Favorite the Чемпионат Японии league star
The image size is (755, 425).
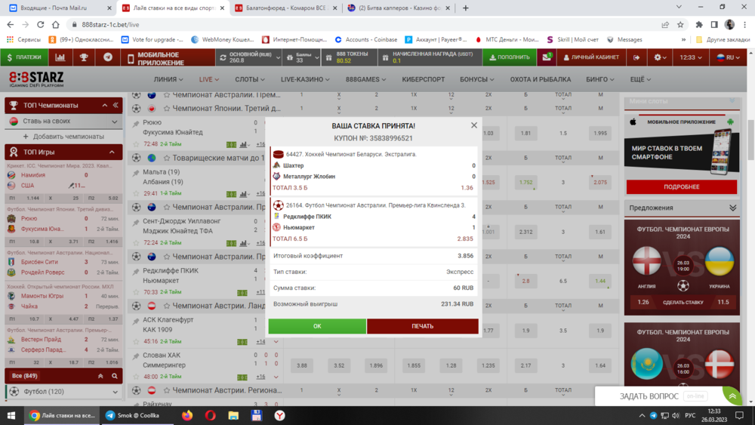(x=167, y=109)
